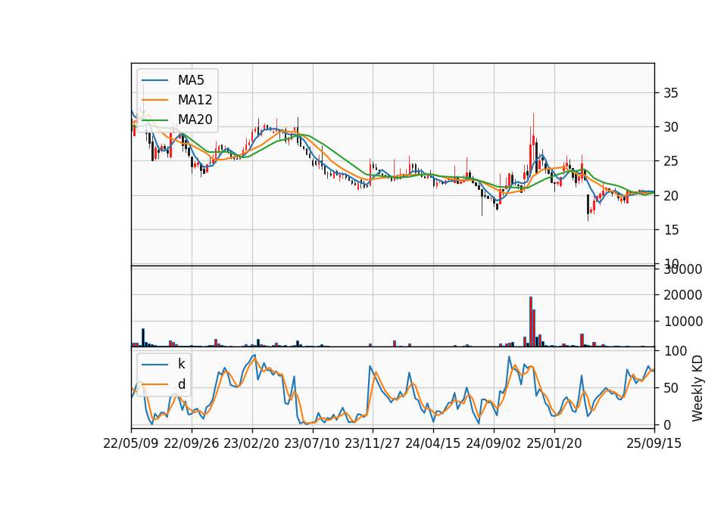Click the volume axis value 20000
727x522 pixels.
(683, 295)
